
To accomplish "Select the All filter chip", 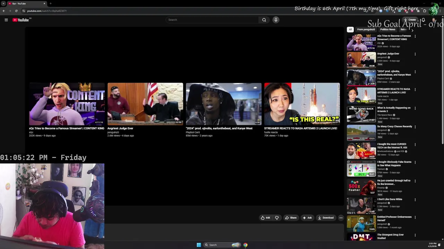I will tap(350, 29).
